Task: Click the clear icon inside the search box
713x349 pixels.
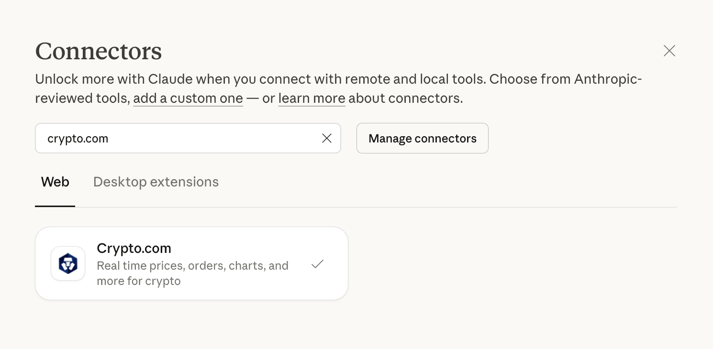Action: point(327,138)
